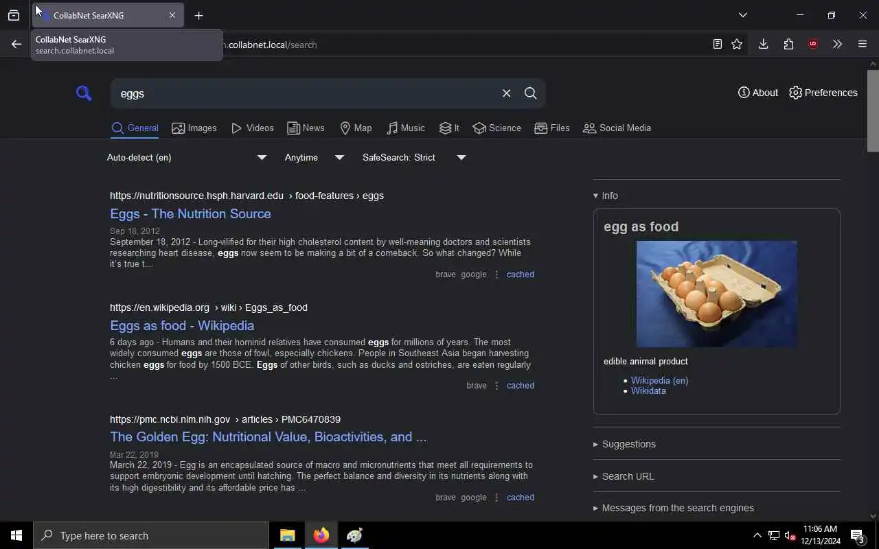Bookmark this page with star icon

(737, 44)
